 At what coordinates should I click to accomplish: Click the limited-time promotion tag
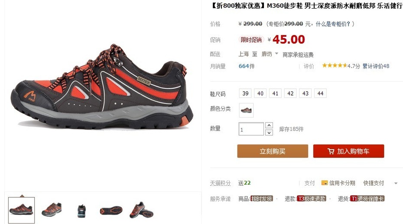(x=251, y=40)
